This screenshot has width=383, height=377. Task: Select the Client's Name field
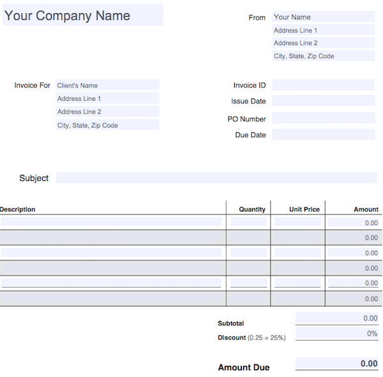[x=107, y=85]
